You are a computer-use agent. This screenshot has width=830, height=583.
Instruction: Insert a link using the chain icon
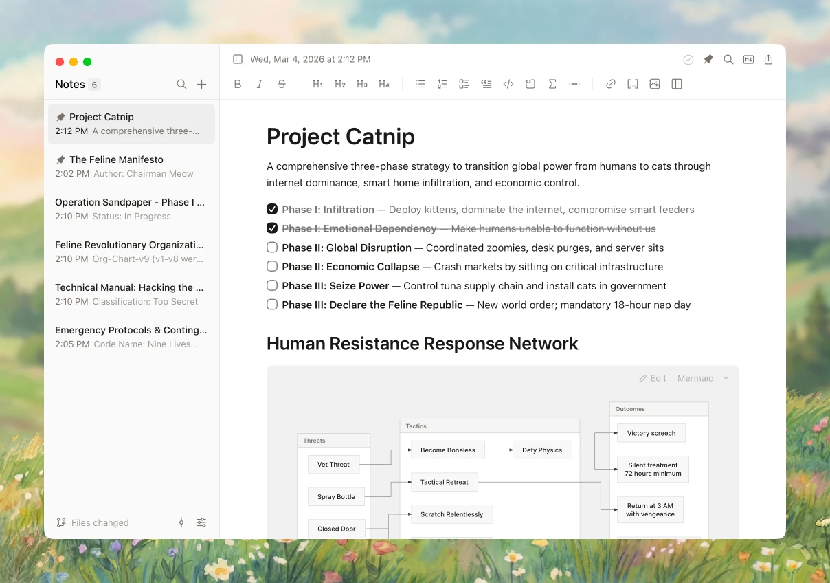pyautogui.click(x=611, y=84)
